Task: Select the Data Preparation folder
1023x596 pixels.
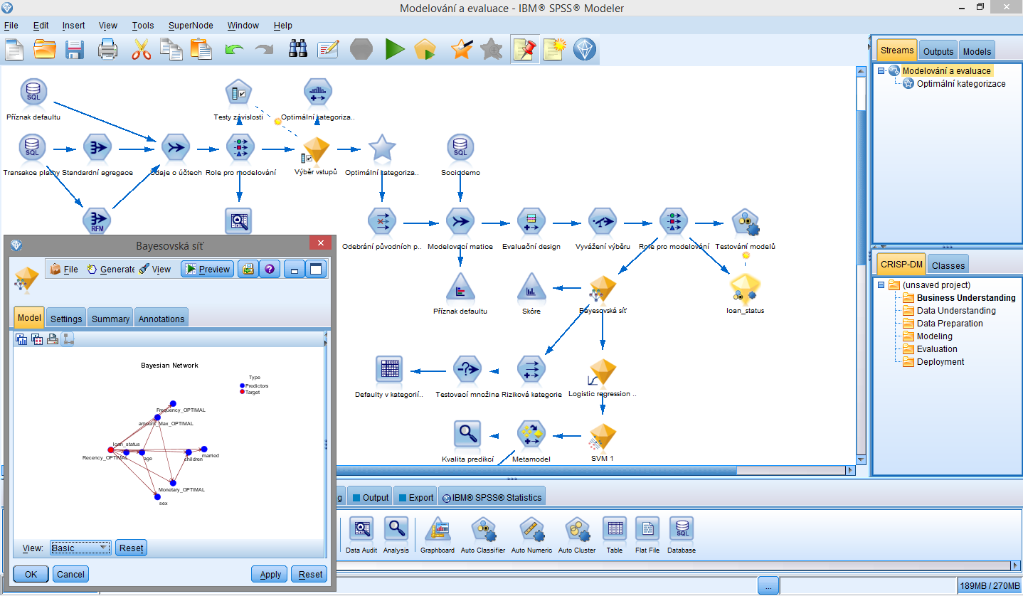Action: pyautogui.click(x=950, y=324)
